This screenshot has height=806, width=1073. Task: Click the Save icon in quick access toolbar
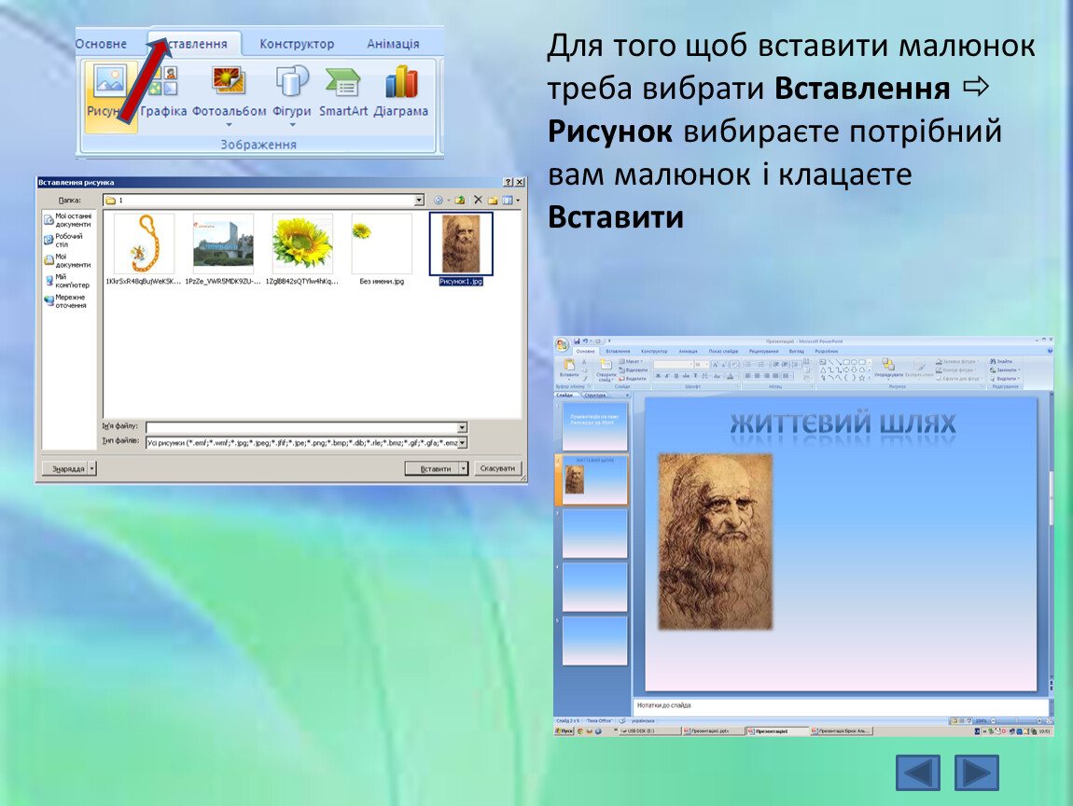point(577,340)
